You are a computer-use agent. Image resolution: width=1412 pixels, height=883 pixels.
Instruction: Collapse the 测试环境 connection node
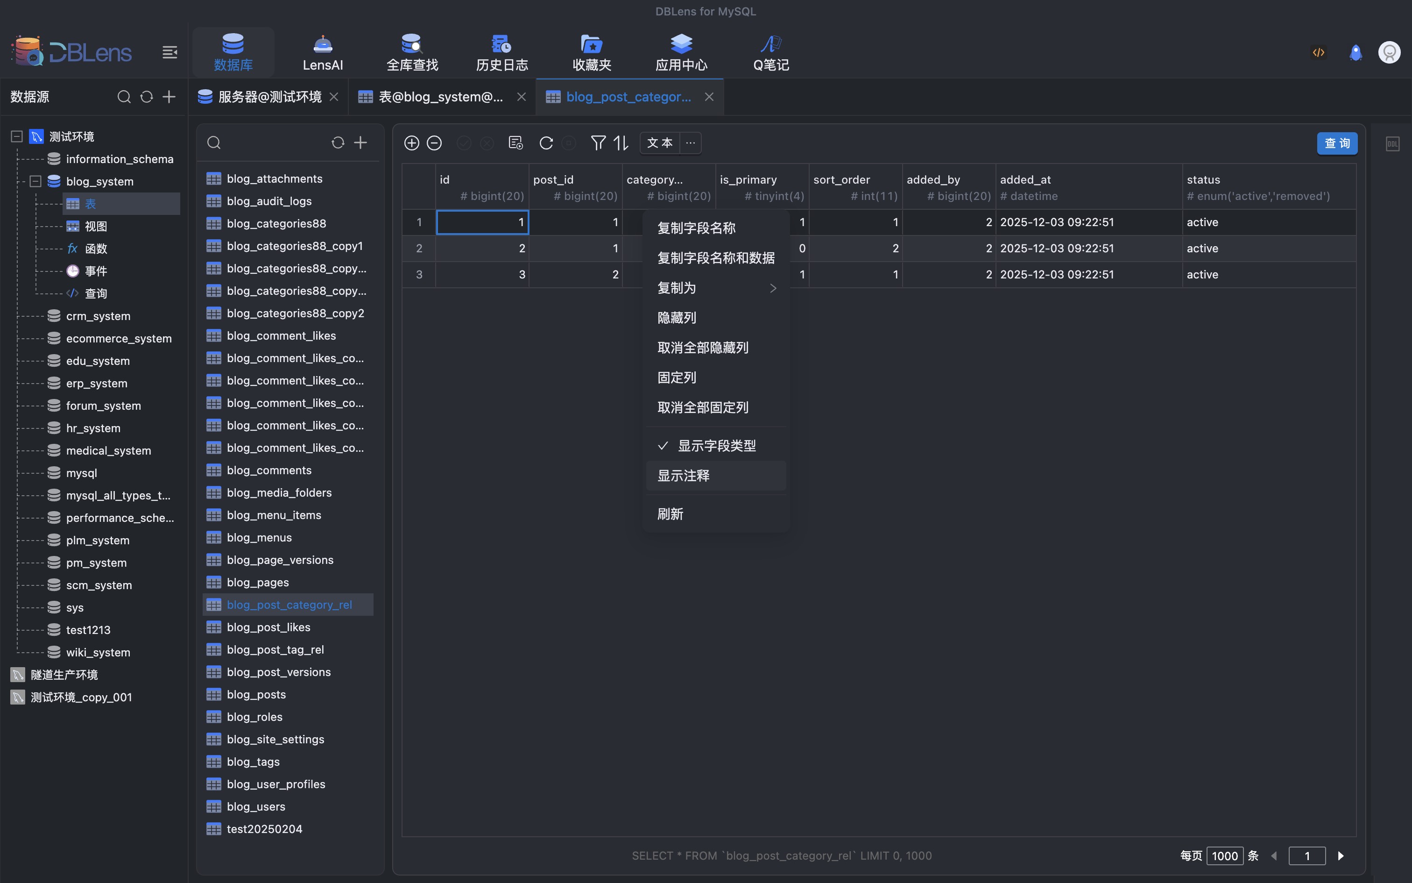click(16, 136)
